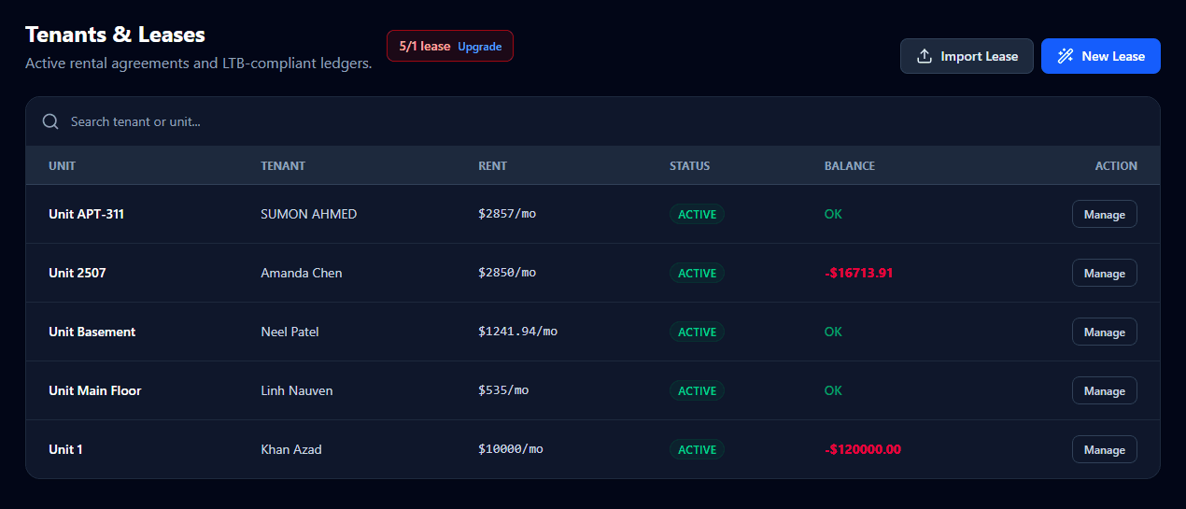
Task: Click the 5/1 lease limit badge
Action: coord(425,47)
